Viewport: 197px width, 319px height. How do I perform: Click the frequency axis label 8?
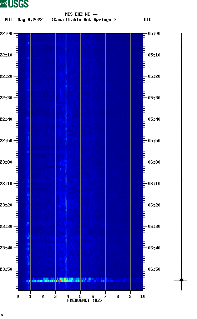click(x=118, y=296)
